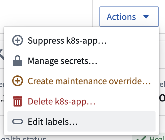Click the circled plus icon beside Suppress k8s-app
Viewport: 165px width, 140px height.
click(18, 40)
